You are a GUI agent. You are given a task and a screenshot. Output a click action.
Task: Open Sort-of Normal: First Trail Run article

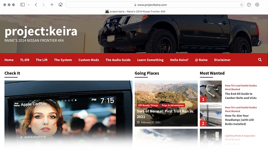165,114
